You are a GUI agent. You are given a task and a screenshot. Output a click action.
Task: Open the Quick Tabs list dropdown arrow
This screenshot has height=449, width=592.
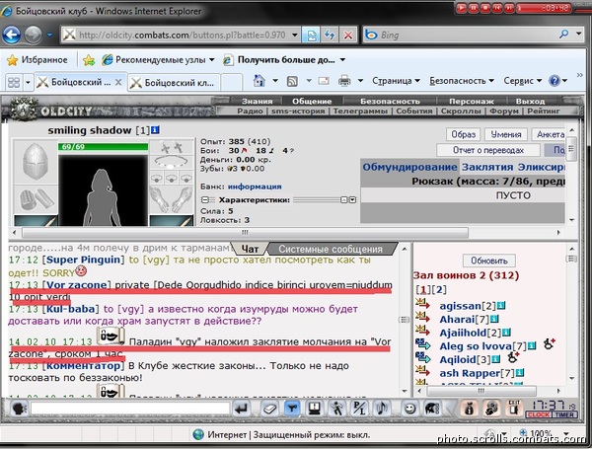click(x=28, y=82)
